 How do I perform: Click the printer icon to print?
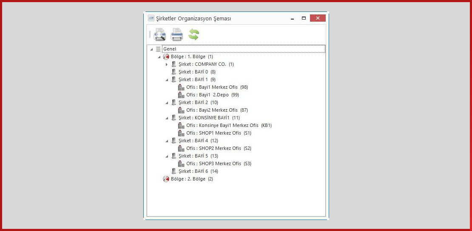(x=177, y=34)
